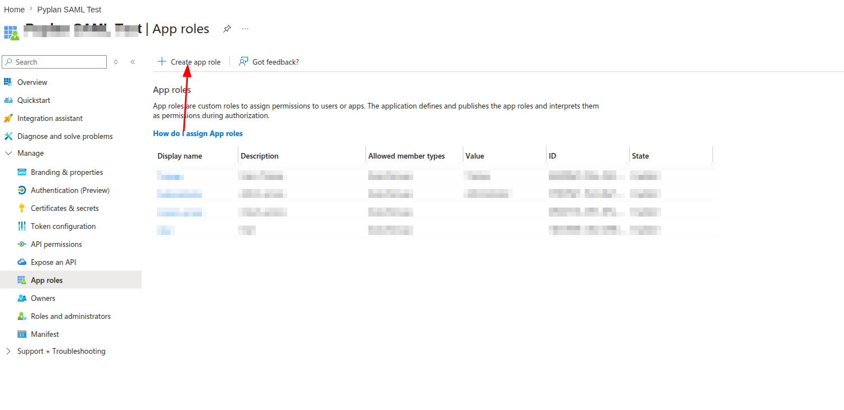844x410 pixels.
Task: Go to Home breadcrumb
Action: click(x=14, y=10)
